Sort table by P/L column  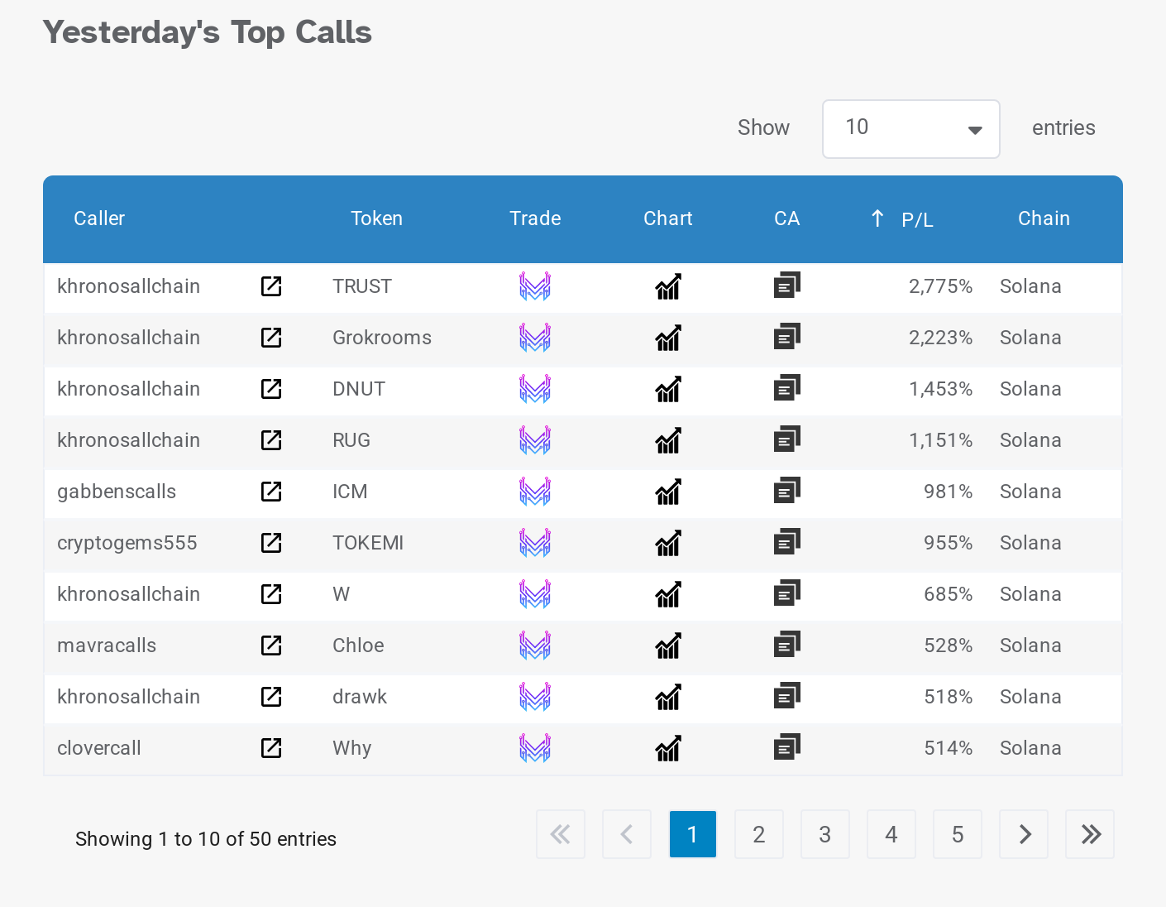click(x=916, y=219)
